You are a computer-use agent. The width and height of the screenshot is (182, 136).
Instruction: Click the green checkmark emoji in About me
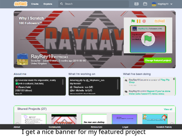pos(17,83)
